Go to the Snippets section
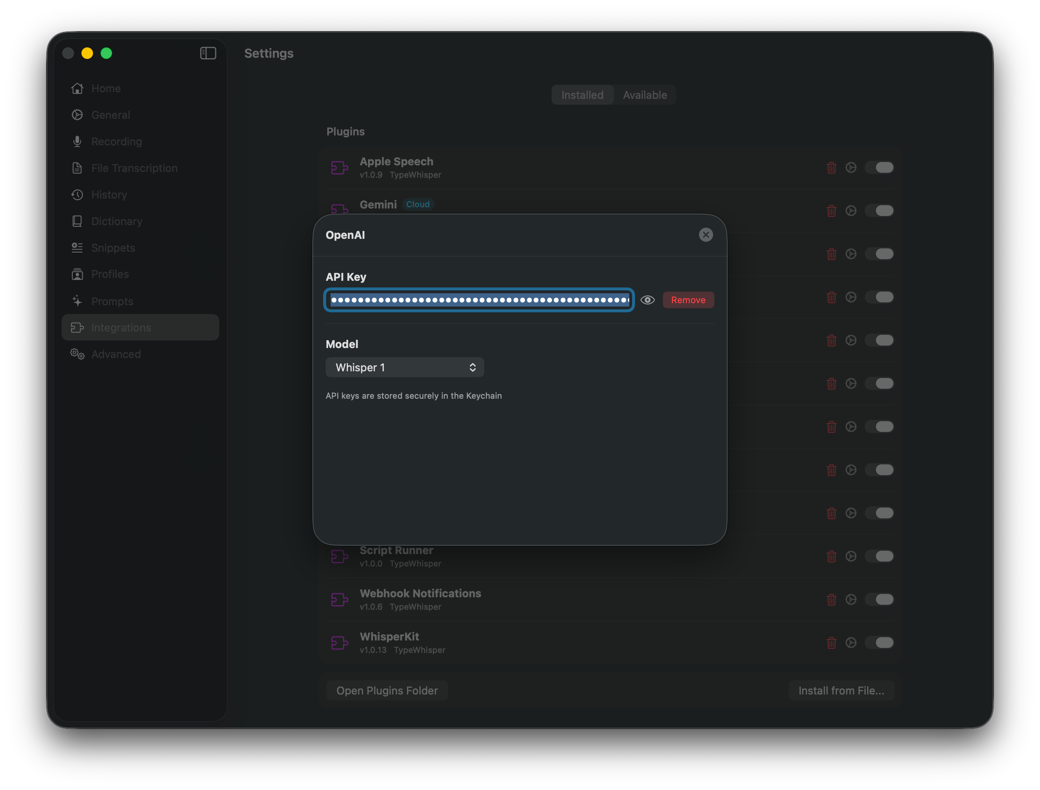This screenshot has width=1040, height=790. (x=113, y=248)
